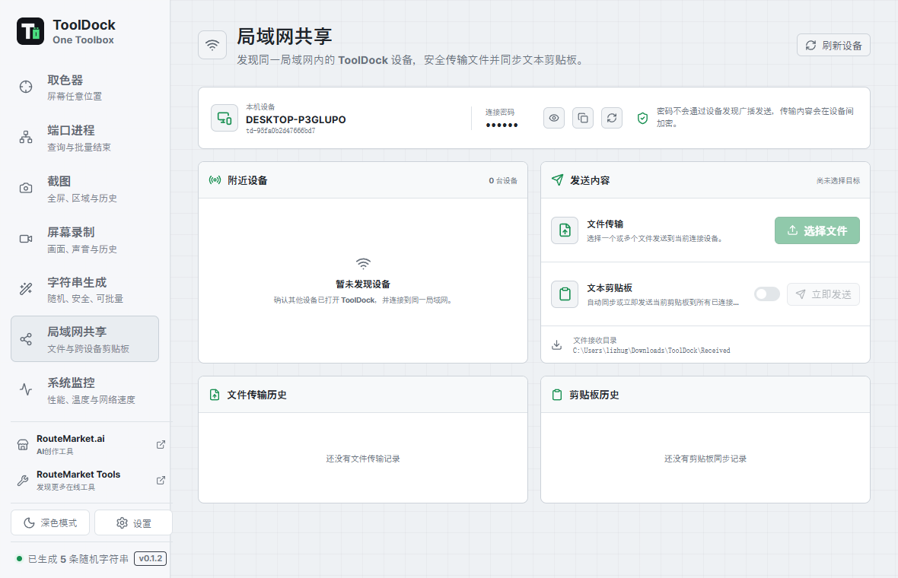This screenshot has width=898, height=578.
Task: Click the device ID td-95fa0b2d47666bd7
Action: (281, 131)
